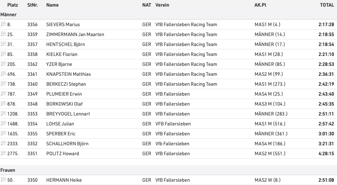Open BORKOWSKI Olaf athlete name
337x185 pixels.
tap(64, 104)
